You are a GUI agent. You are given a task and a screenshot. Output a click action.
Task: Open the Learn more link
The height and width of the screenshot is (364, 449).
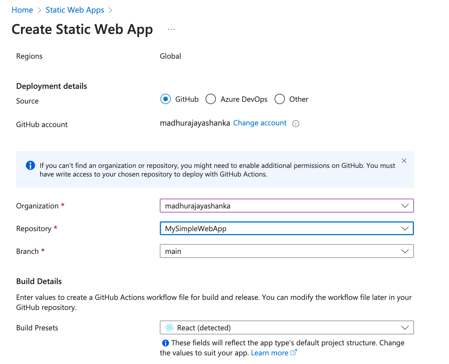pyautogui.click(x=269, y=353)
